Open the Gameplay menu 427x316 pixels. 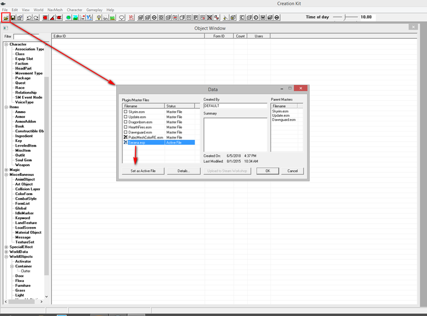[x=94, y=10]
